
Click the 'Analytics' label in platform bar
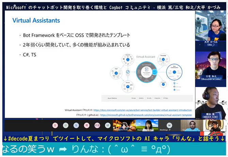(x=141, y=98)
